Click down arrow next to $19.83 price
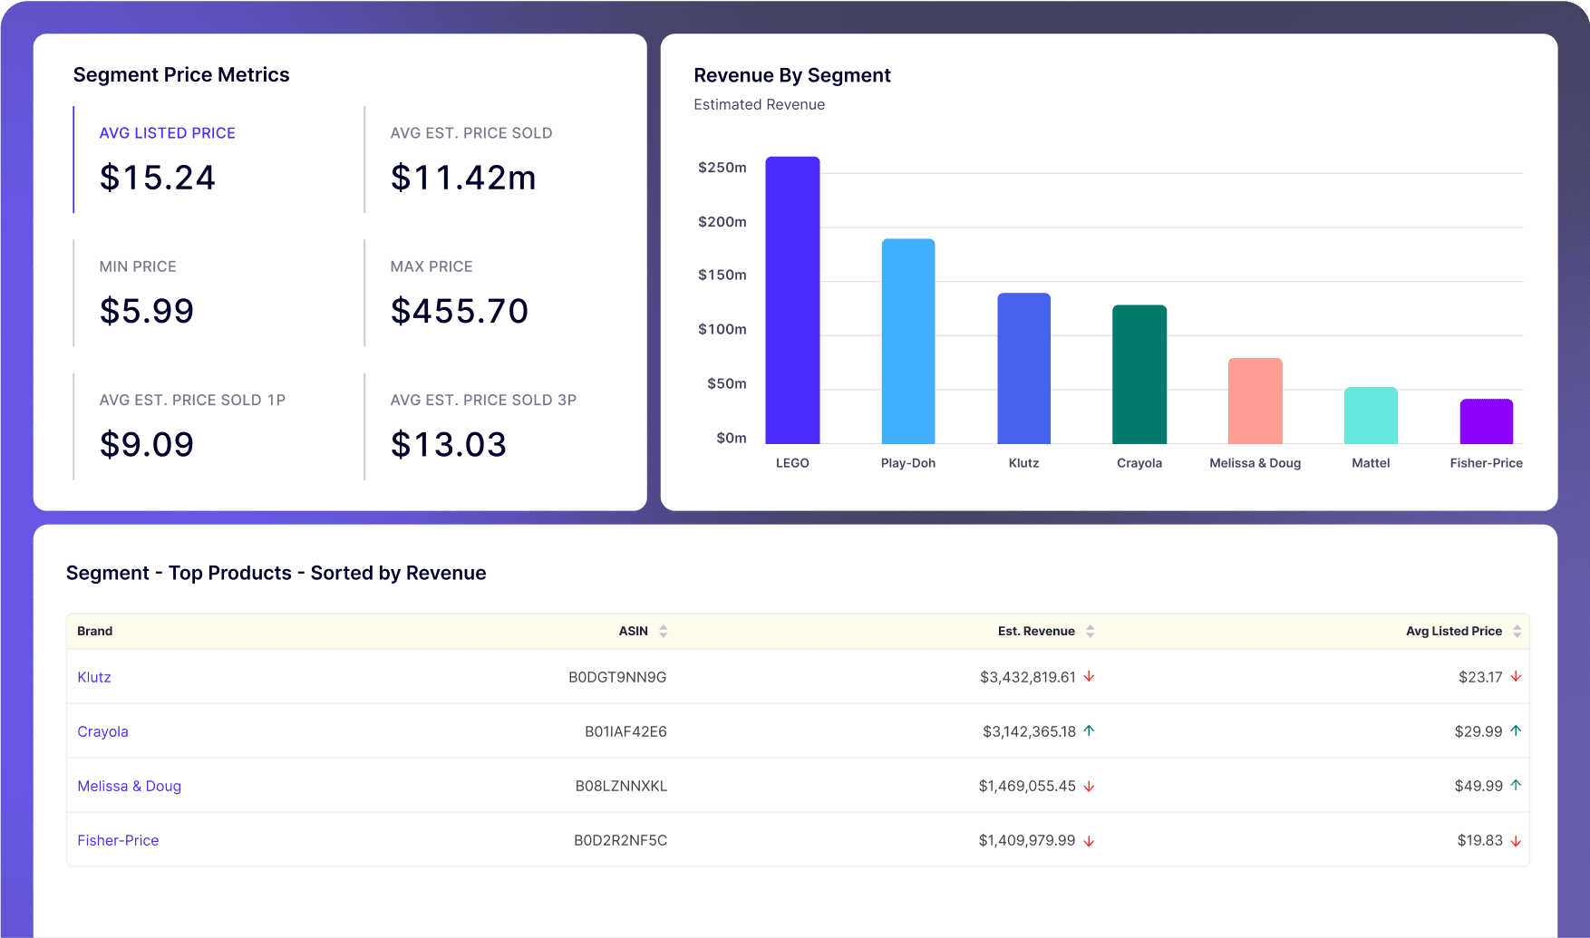This screenshot has width=1590, height=938. [1516, 841]
